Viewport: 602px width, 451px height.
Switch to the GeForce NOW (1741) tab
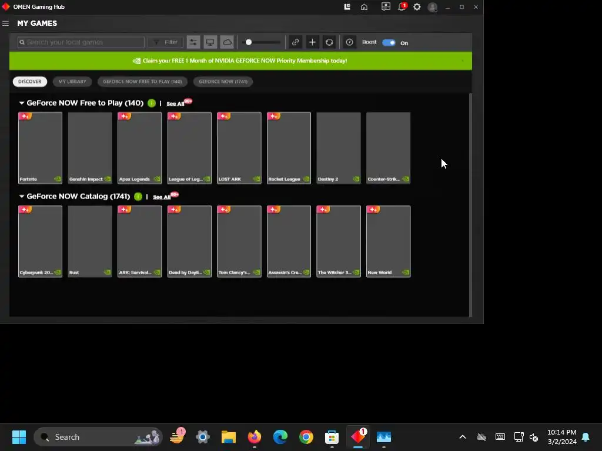pos(223,82)
